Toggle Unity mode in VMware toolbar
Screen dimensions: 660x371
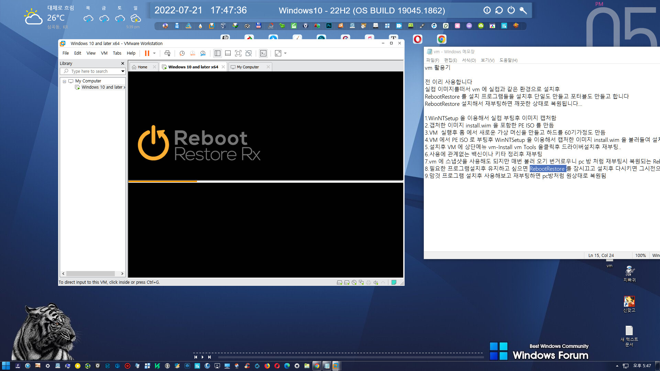click(249, 53)
